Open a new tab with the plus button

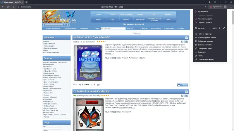pos(26,2)
